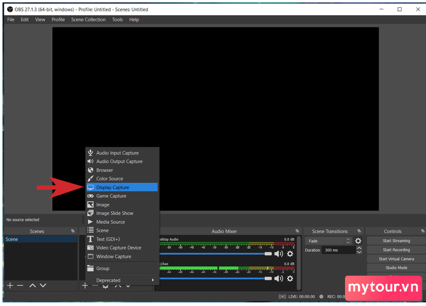This screenshot has width=426, height=306.
Task: Undock the Scene Transitions panel
Action: coord(359,231)
